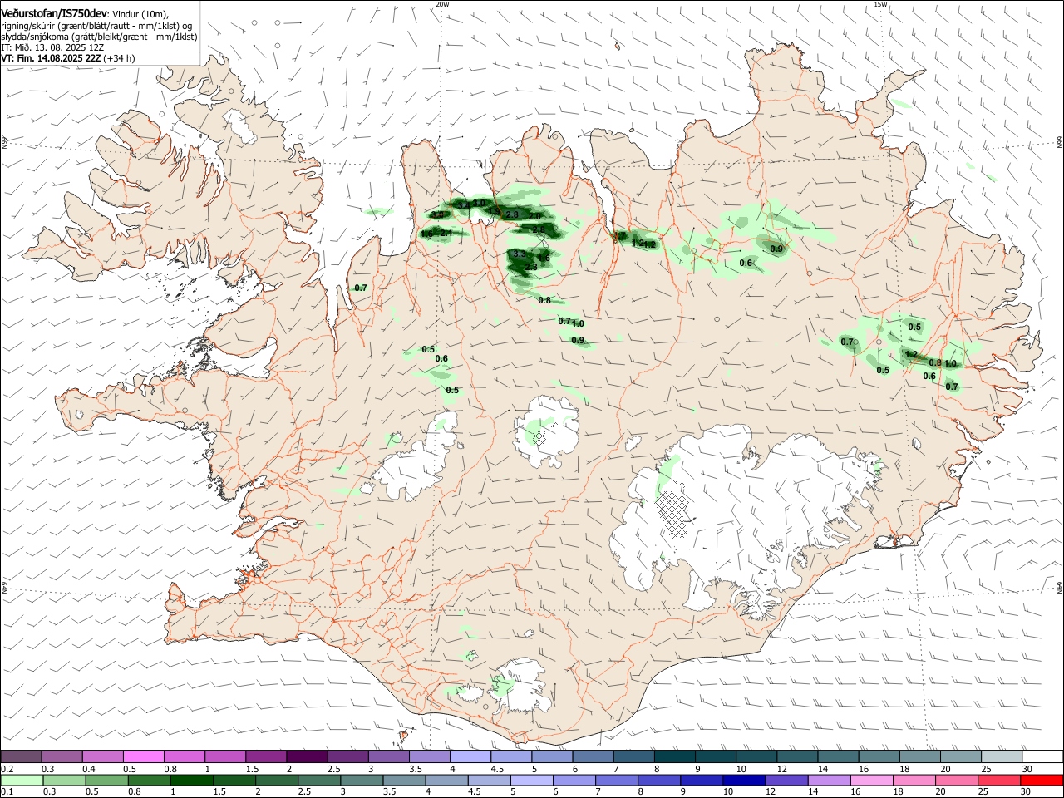Click the '15W' longitude label

point(880,4)
